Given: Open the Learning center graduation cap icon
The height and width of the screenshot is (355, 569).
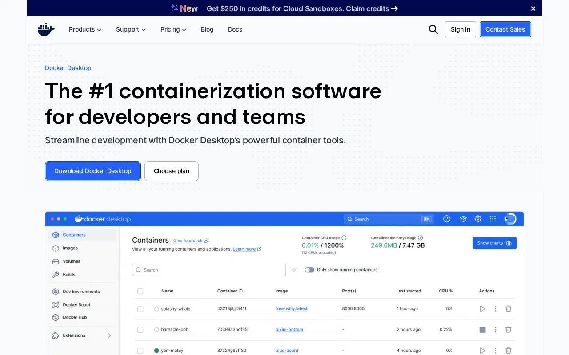Looking at the screenshot, I should click(x=463, y=219).
